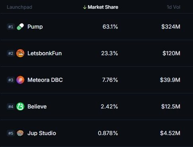Click the Meteora DBC gradient logo

click(20, 80)
